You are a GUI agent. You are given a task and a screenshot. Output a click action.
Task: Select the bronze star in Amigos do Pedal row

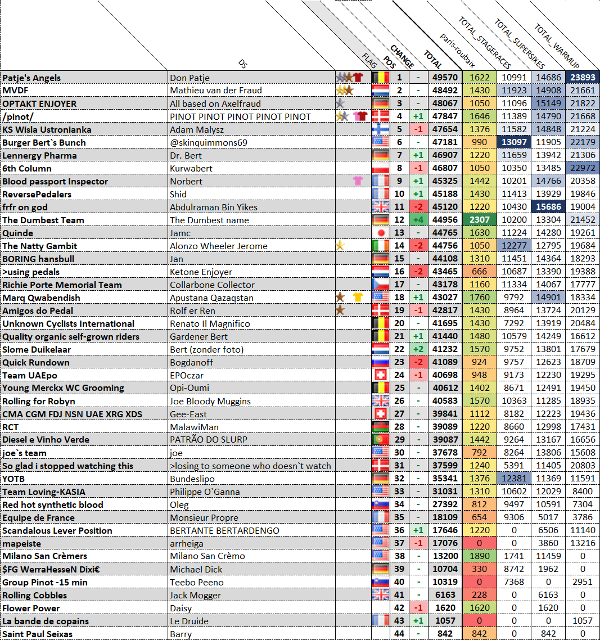pos(340,310)
